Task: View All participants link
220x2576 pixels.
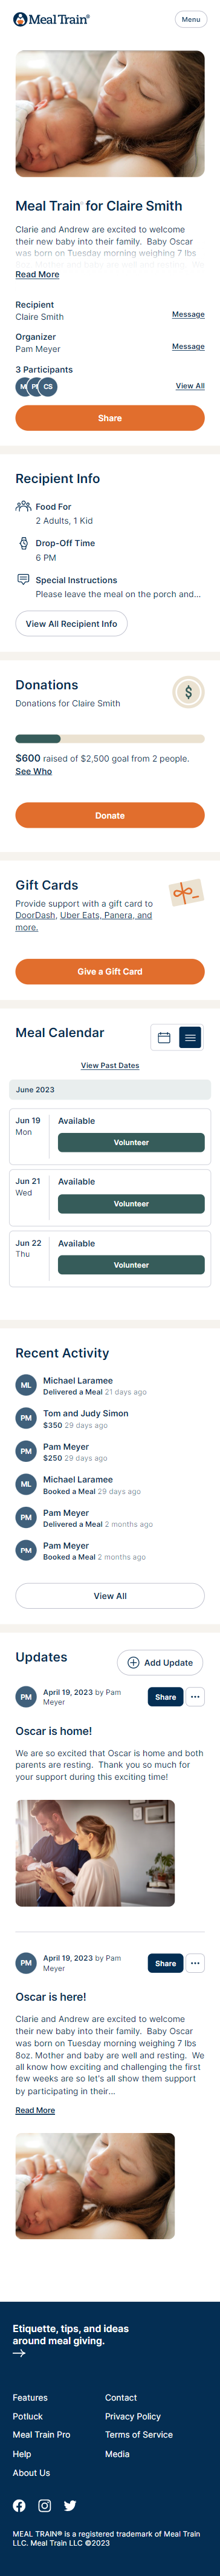Action: tap(190, 386)
